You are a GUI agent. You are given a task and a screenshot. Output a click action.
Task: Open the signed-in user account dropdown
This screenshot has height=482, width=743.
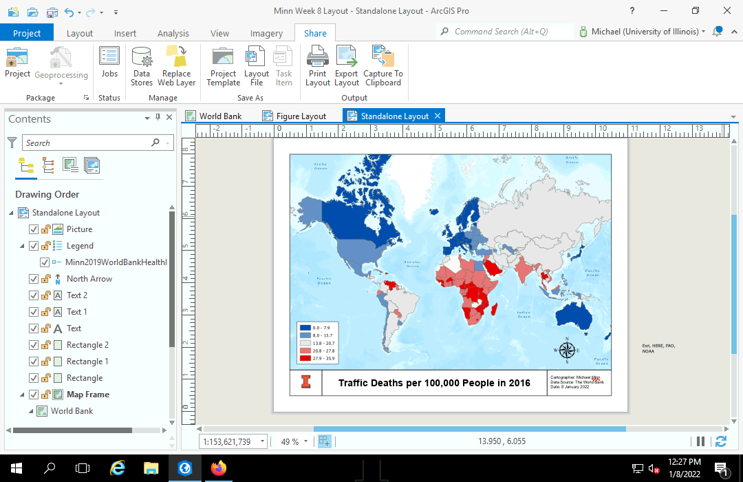pos(703,32)
